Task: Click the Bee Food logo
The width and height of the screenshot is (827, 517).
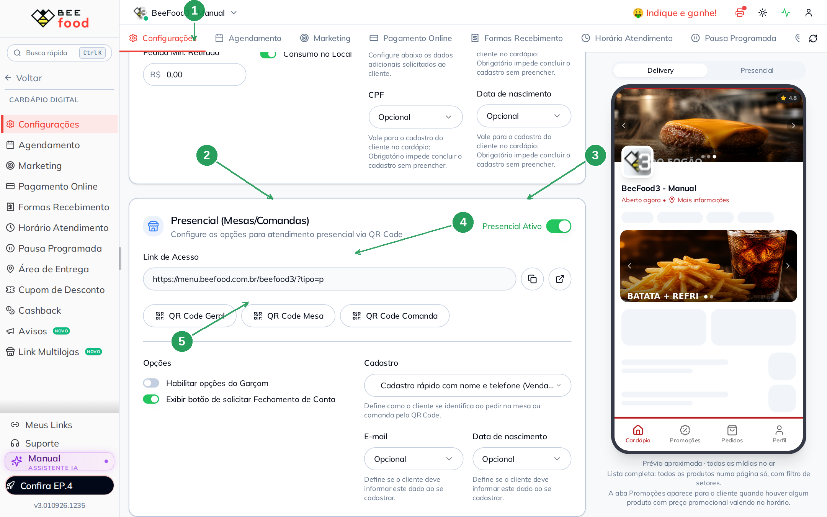Action: 60,18
